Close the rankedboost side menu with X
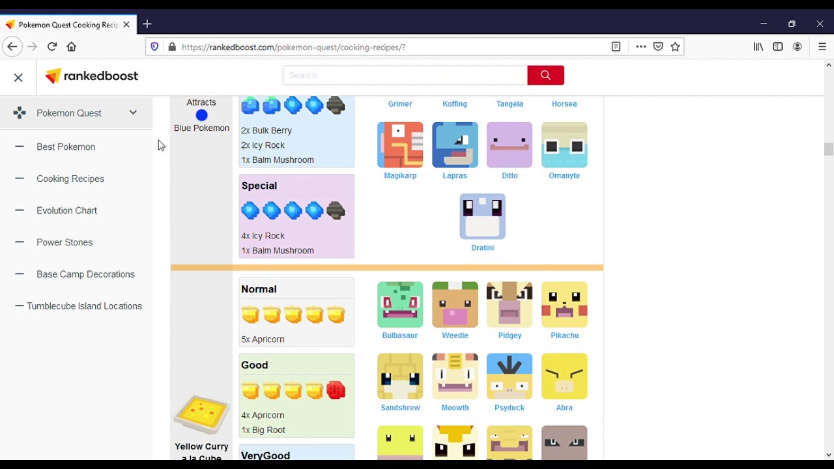This screenshot has height=469, width=834. [x=18, y=78]
